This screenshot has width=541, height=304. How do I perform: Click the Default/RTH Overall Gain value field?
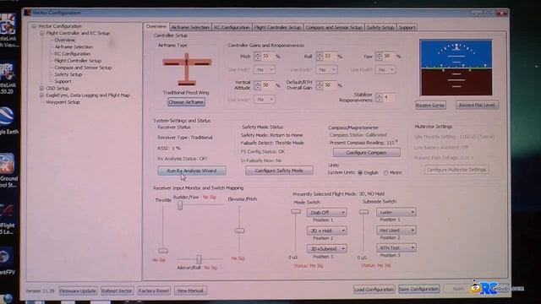330,84
